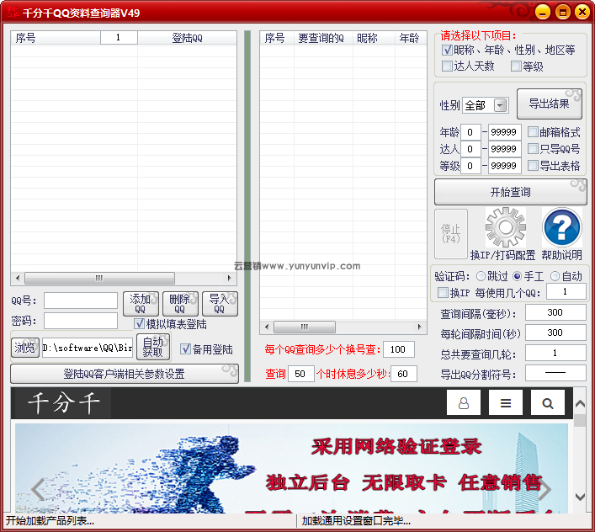Open the 帮助说明 question mark icon
Viewport: 595px width, 532px height.
[562, 227]
